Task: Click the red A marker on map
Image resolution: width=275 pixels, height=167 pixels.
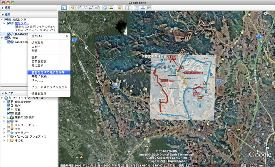Action: 170,59
